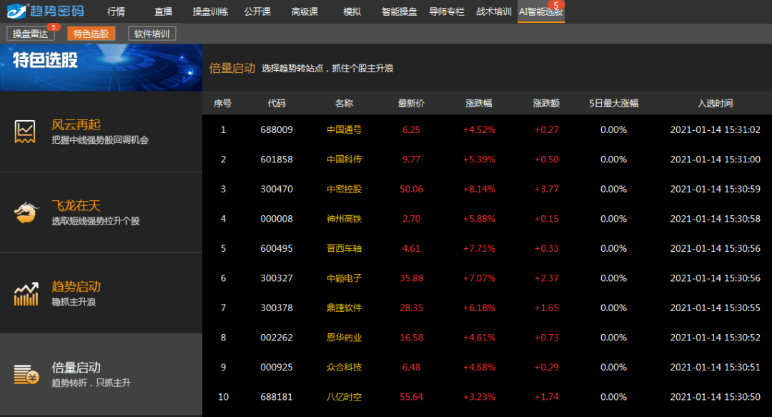Open the 趋势启动 strategy

click(101, 293)
